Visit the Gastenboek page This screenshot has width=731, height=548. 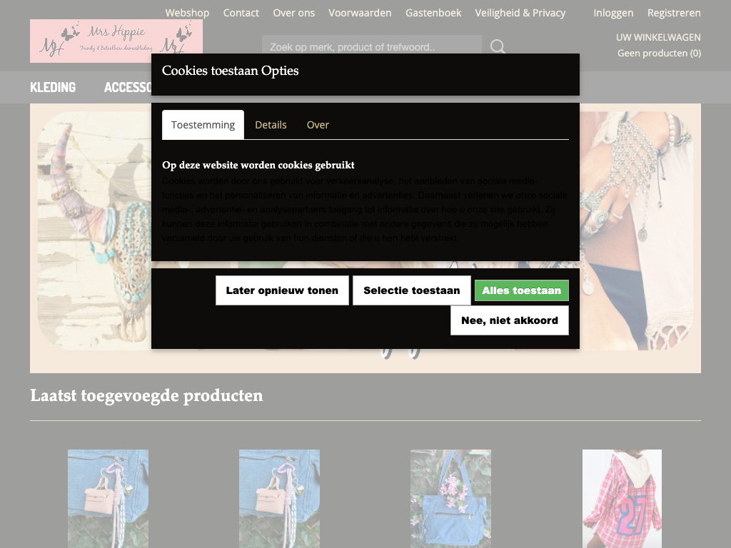433,13
